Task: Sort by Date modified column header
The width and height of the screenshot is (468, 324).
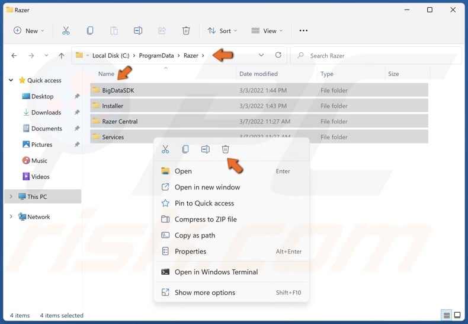Action: click(x=258, y=74)
